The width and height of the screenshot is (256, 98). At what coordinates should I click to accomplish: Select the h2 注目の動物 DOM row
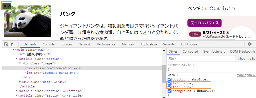coord(35,54)
